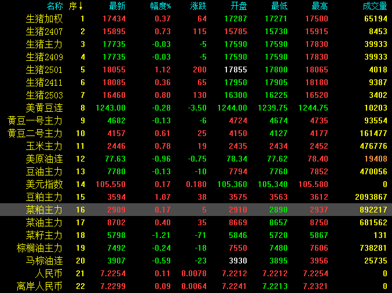Screen dimensions: 392x293
Task: Click the white open price 3930
Action: (238, 261)
